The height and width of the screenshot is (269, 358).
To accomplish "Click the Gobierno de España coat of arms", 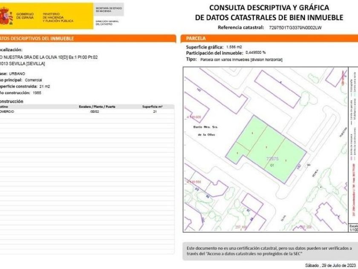I will (x=6, y=15).
